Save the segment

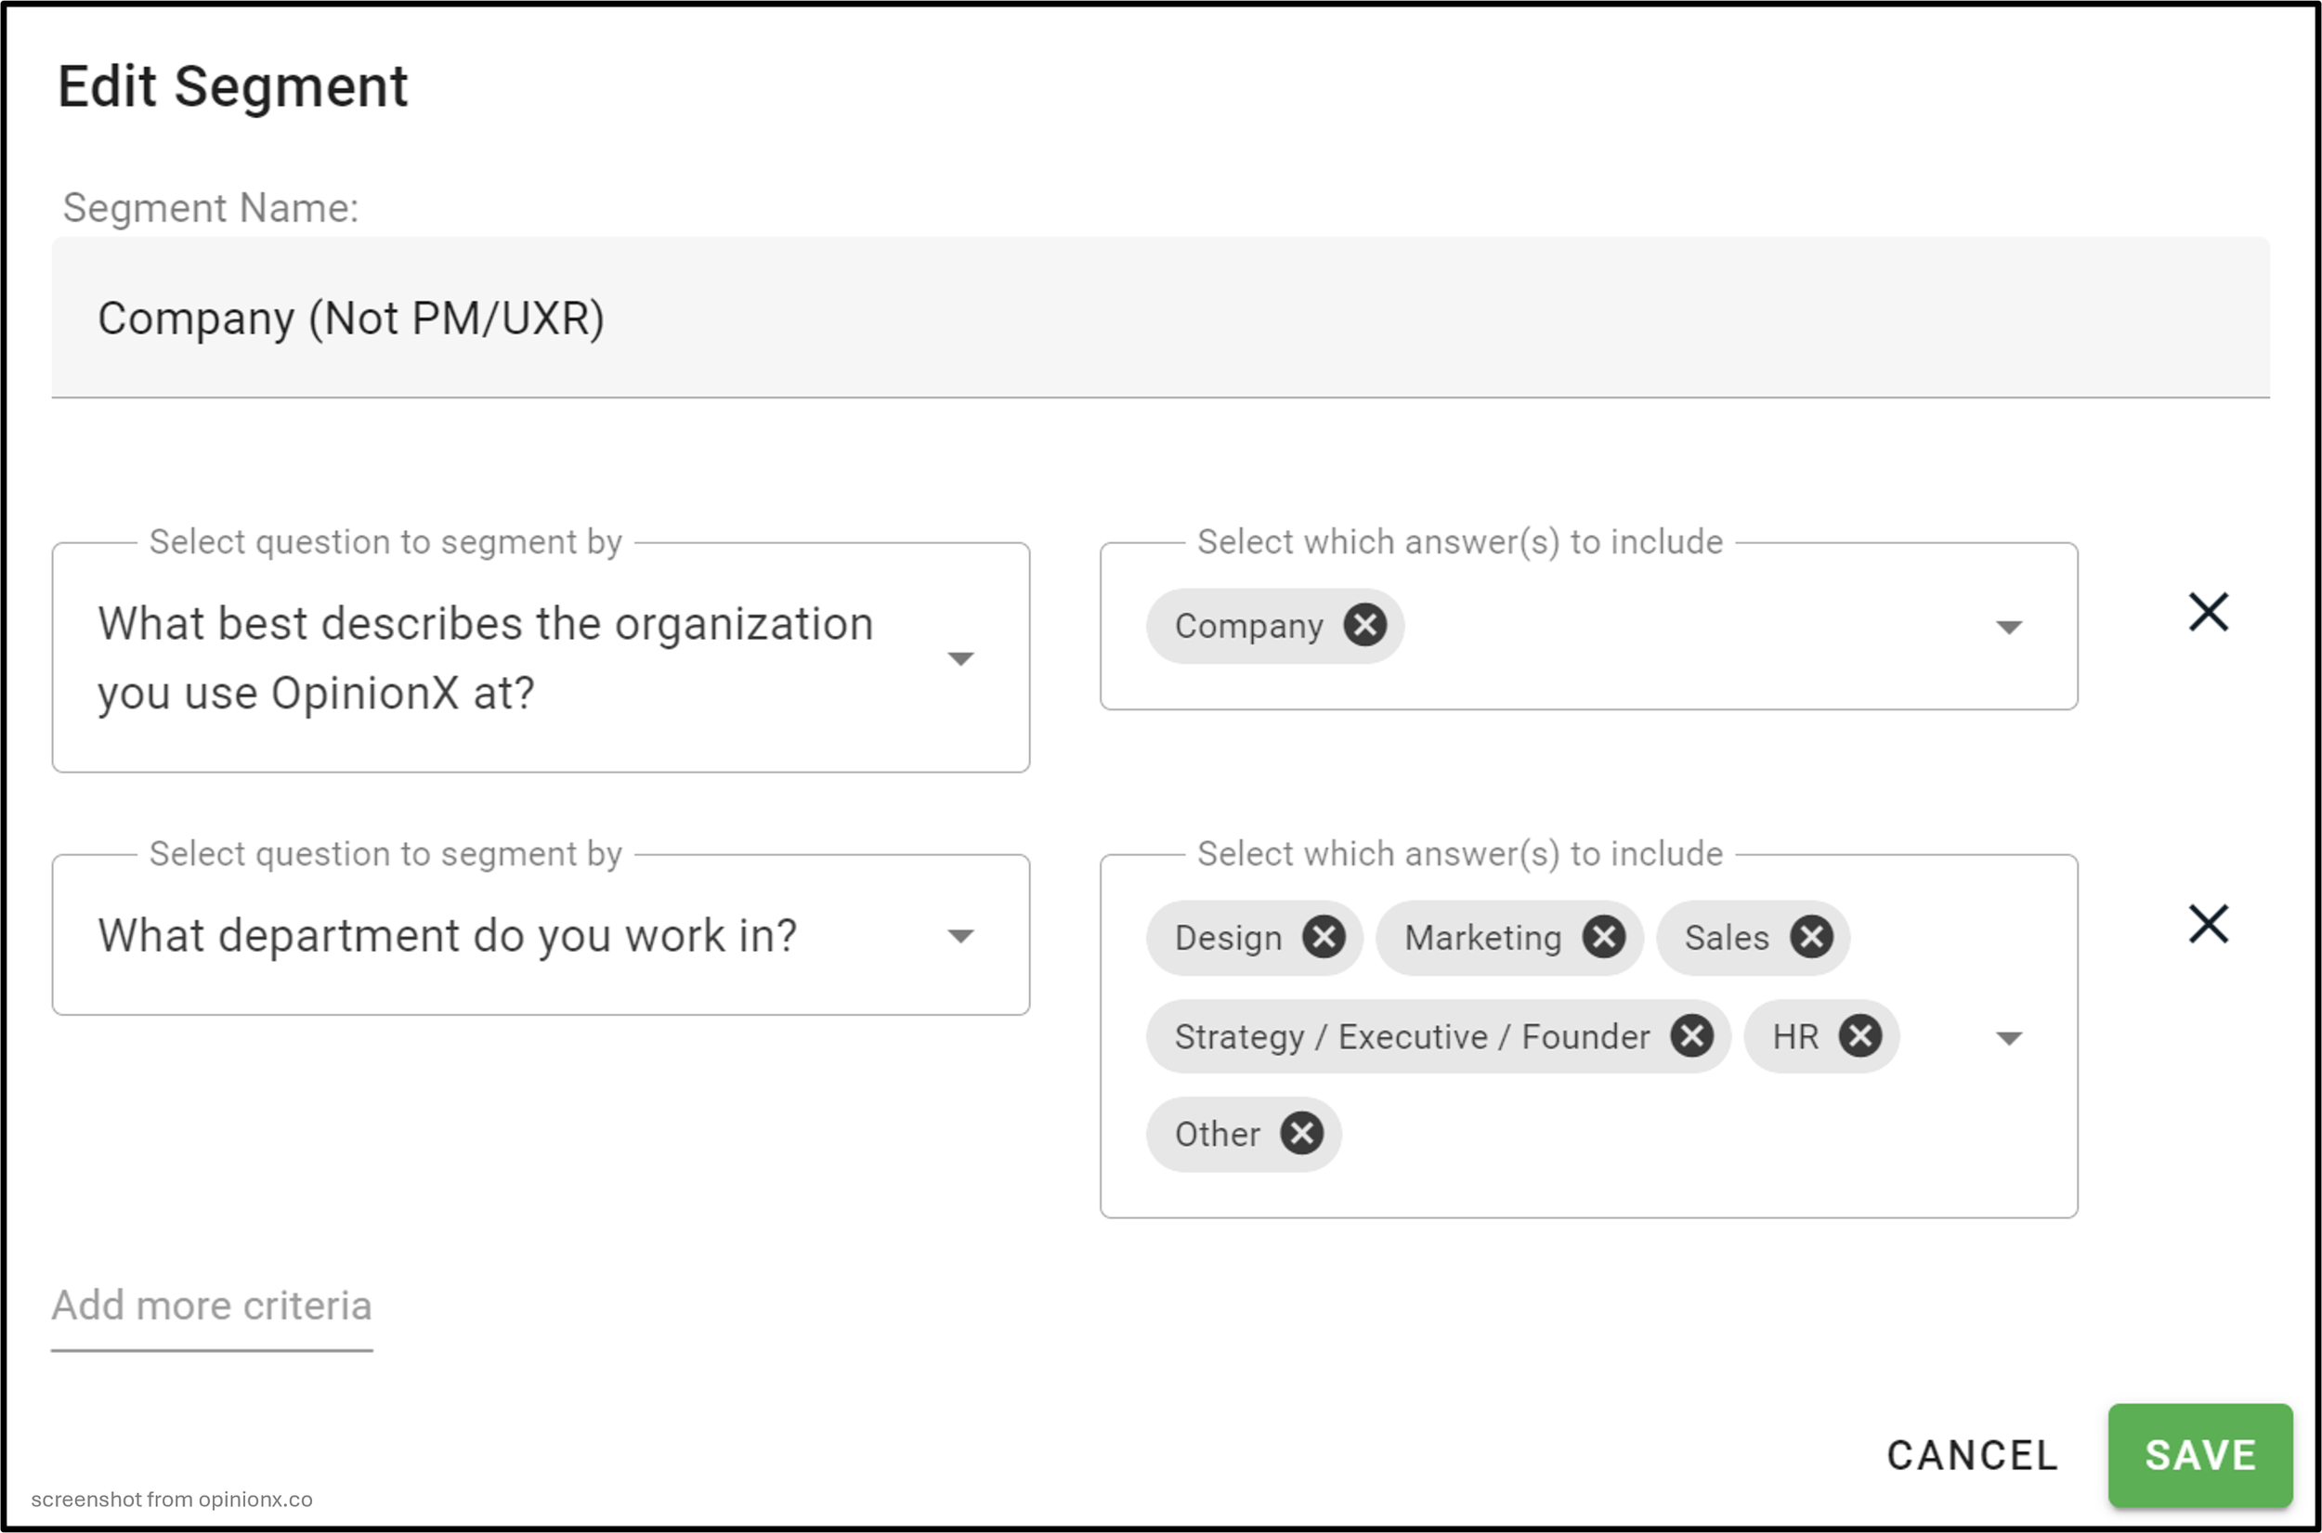click(2199, 1455)
